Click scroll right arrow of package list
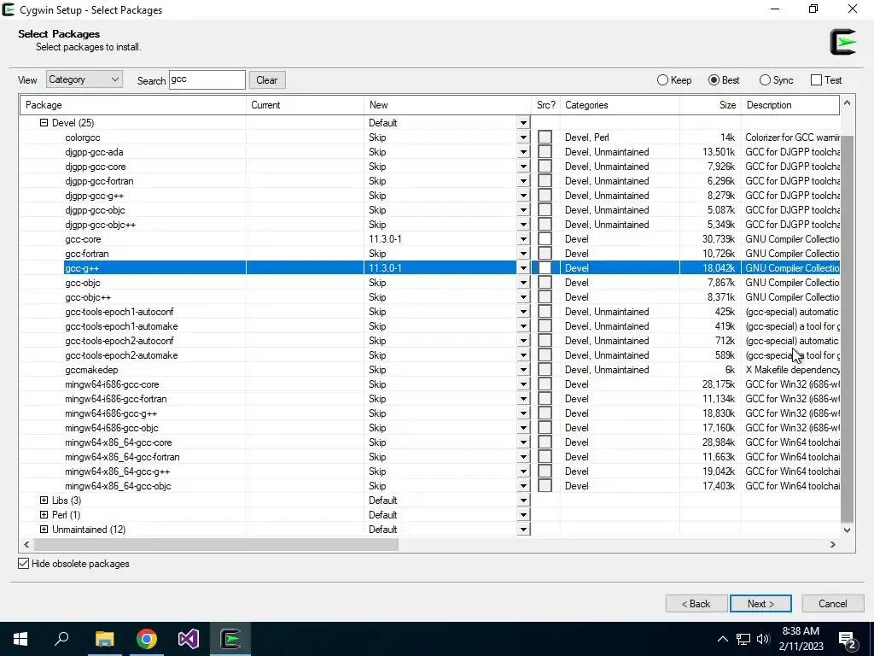This screenshot has height=656, width=874. [833, 544]
